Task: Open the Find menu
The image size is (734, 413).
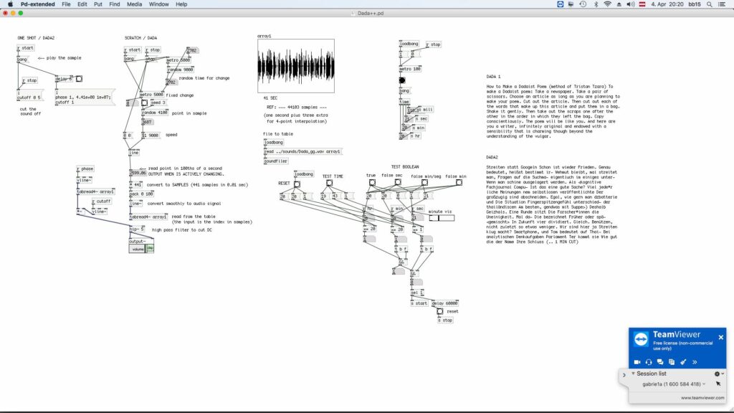Action: [x=115, y=4]
